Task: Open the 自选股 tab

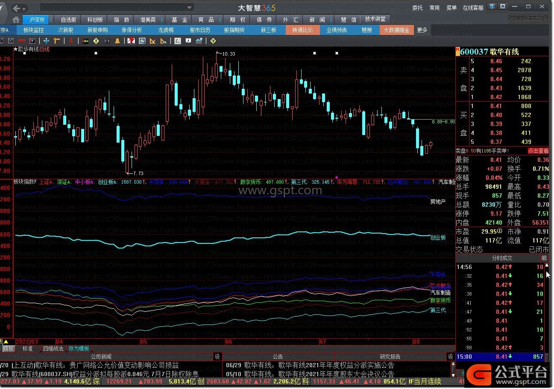Action: 68,20
